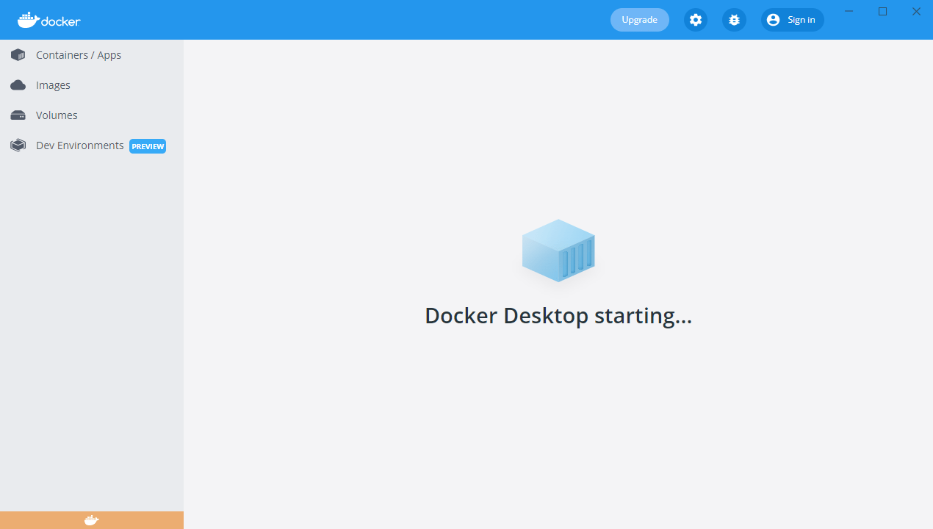
Task: Click the whale status icon in orange bar
Action: [x=91, y=520]
